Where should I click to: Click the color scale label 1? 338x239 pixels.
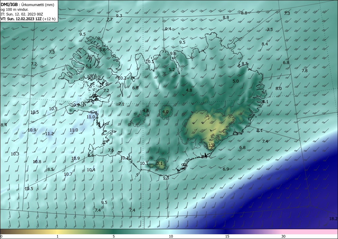click(57, 236)
